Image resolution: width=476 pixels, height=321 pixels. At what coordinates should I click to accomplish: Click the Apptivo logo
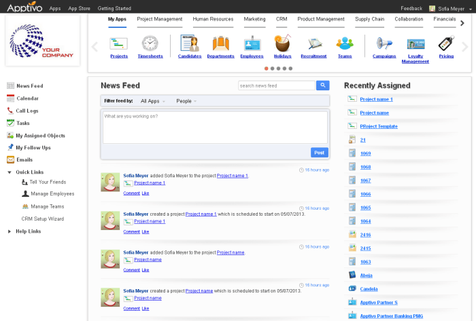tap(24, 7)
